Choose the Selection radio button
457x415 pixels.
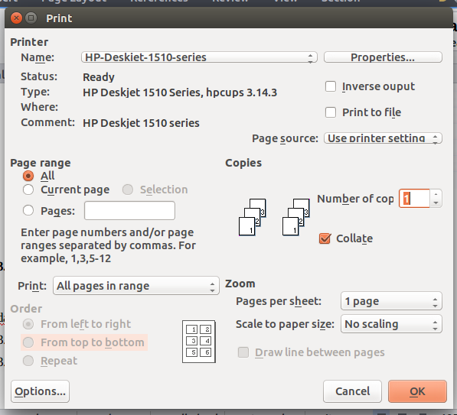128,190
